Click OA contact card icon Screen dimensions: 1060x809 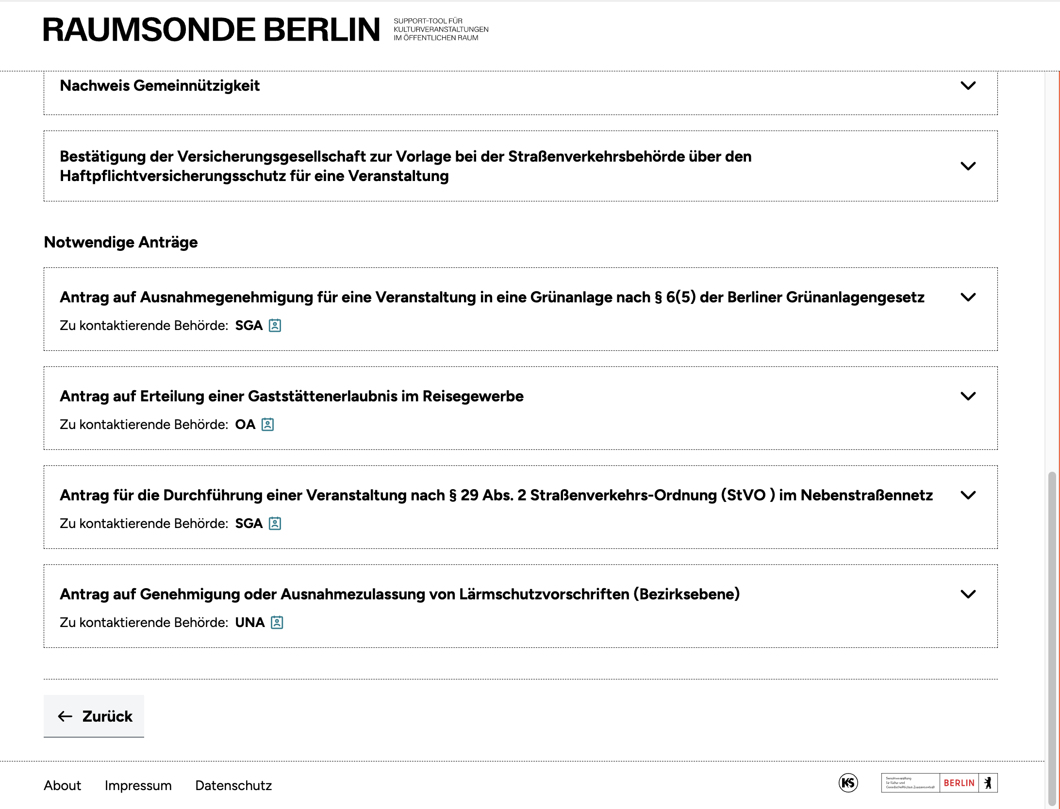(267, 424)
